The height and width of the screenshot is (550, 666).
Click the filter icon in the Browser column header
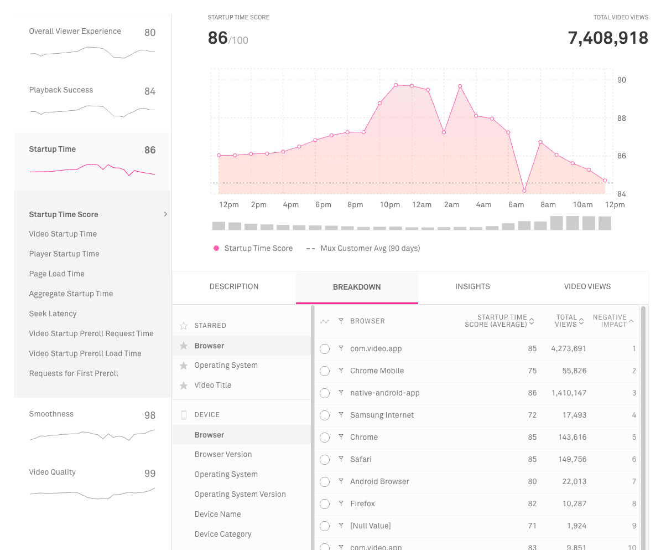(341, 321)
